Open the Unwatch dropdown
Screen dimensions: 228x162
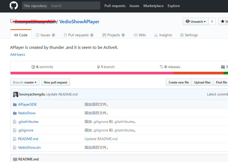pyautogui.click(x=196, y=21)
